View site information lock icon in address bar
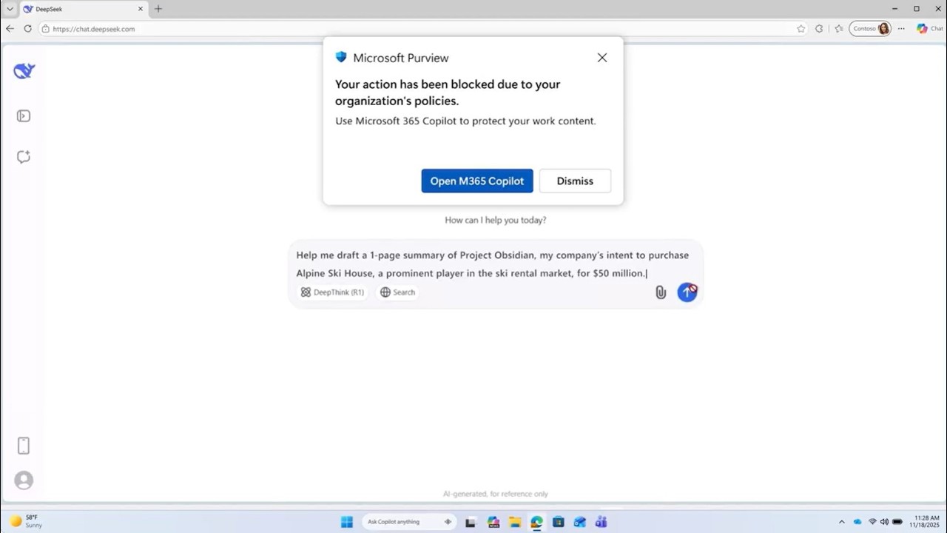This screenshot has height=533, width=947. 45,29
